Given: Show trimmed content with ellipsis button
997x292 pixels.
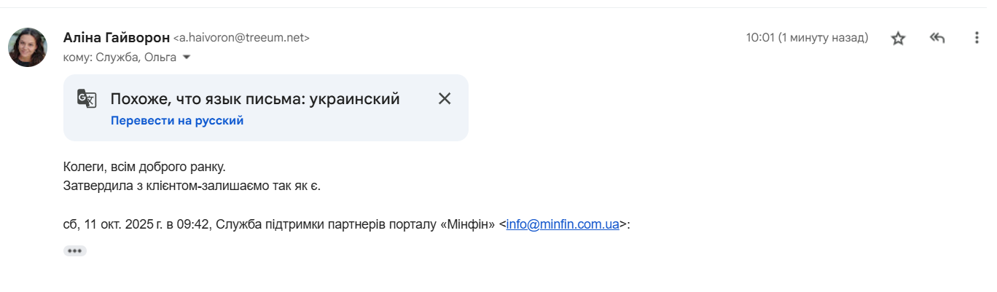Looking at the screenshot, I should (x=75, y=250).
